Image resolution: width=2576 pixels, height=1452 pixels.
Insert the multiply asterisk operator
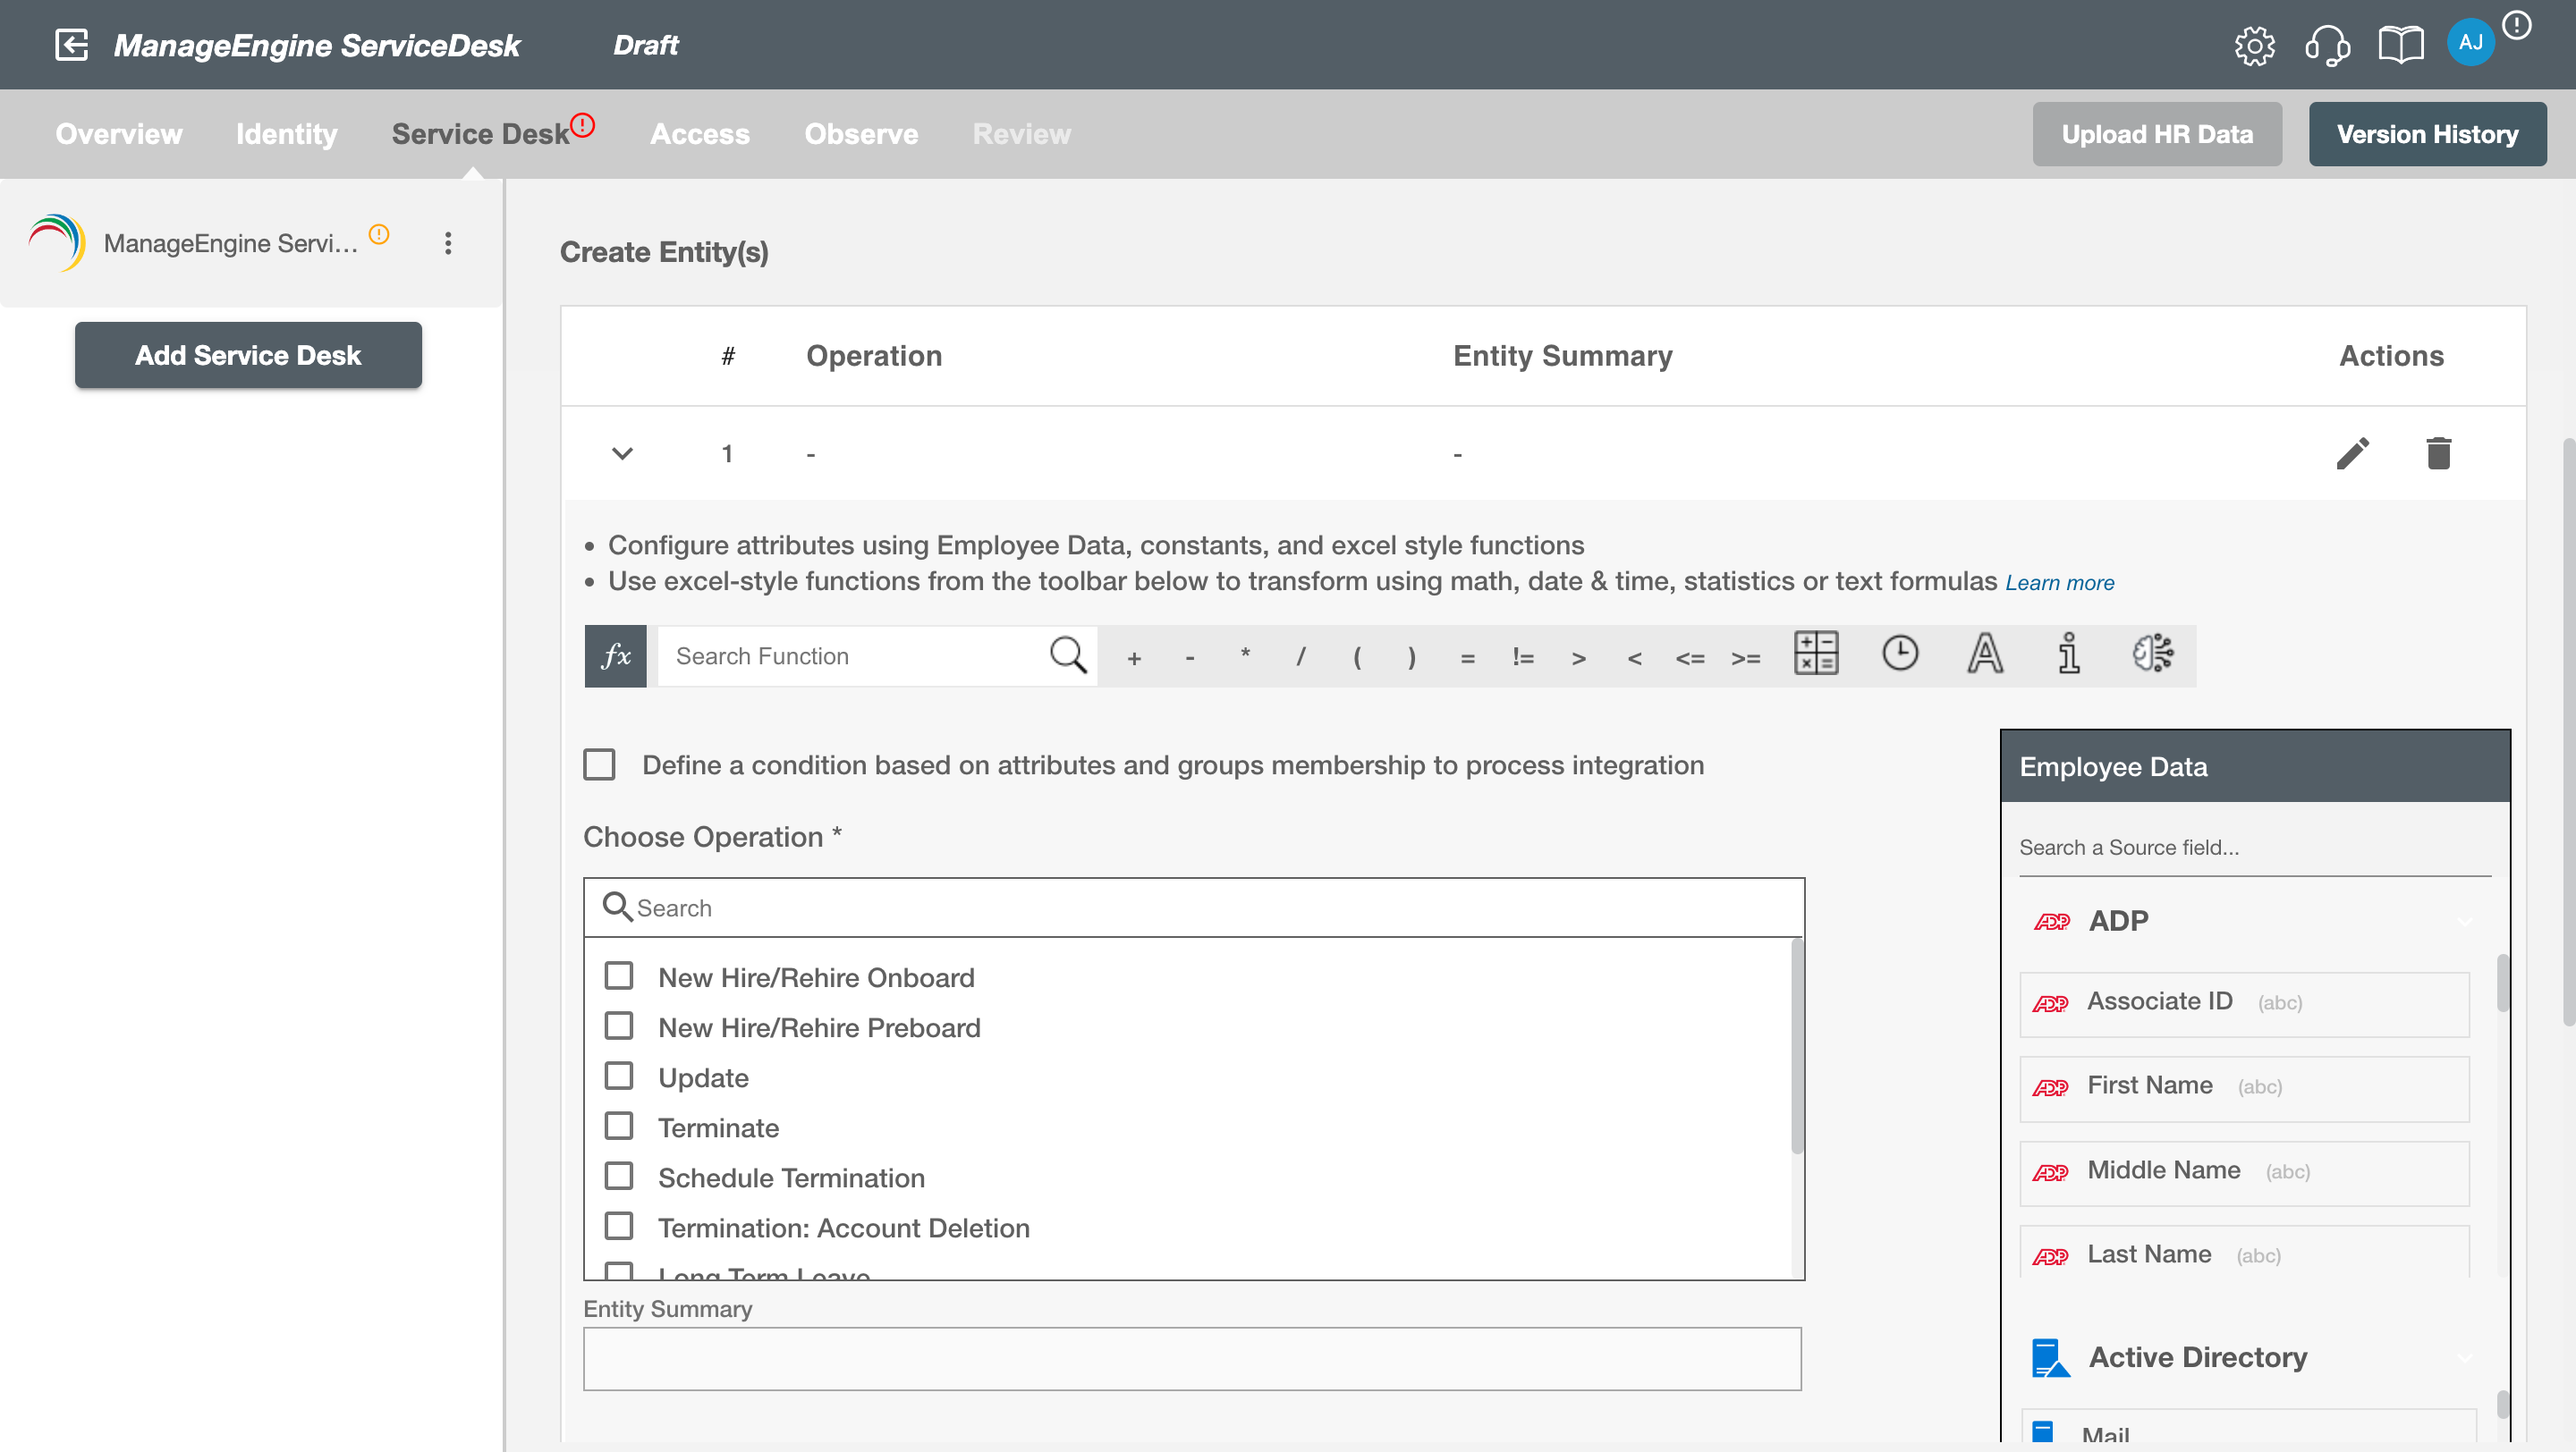click(1245, 655)
